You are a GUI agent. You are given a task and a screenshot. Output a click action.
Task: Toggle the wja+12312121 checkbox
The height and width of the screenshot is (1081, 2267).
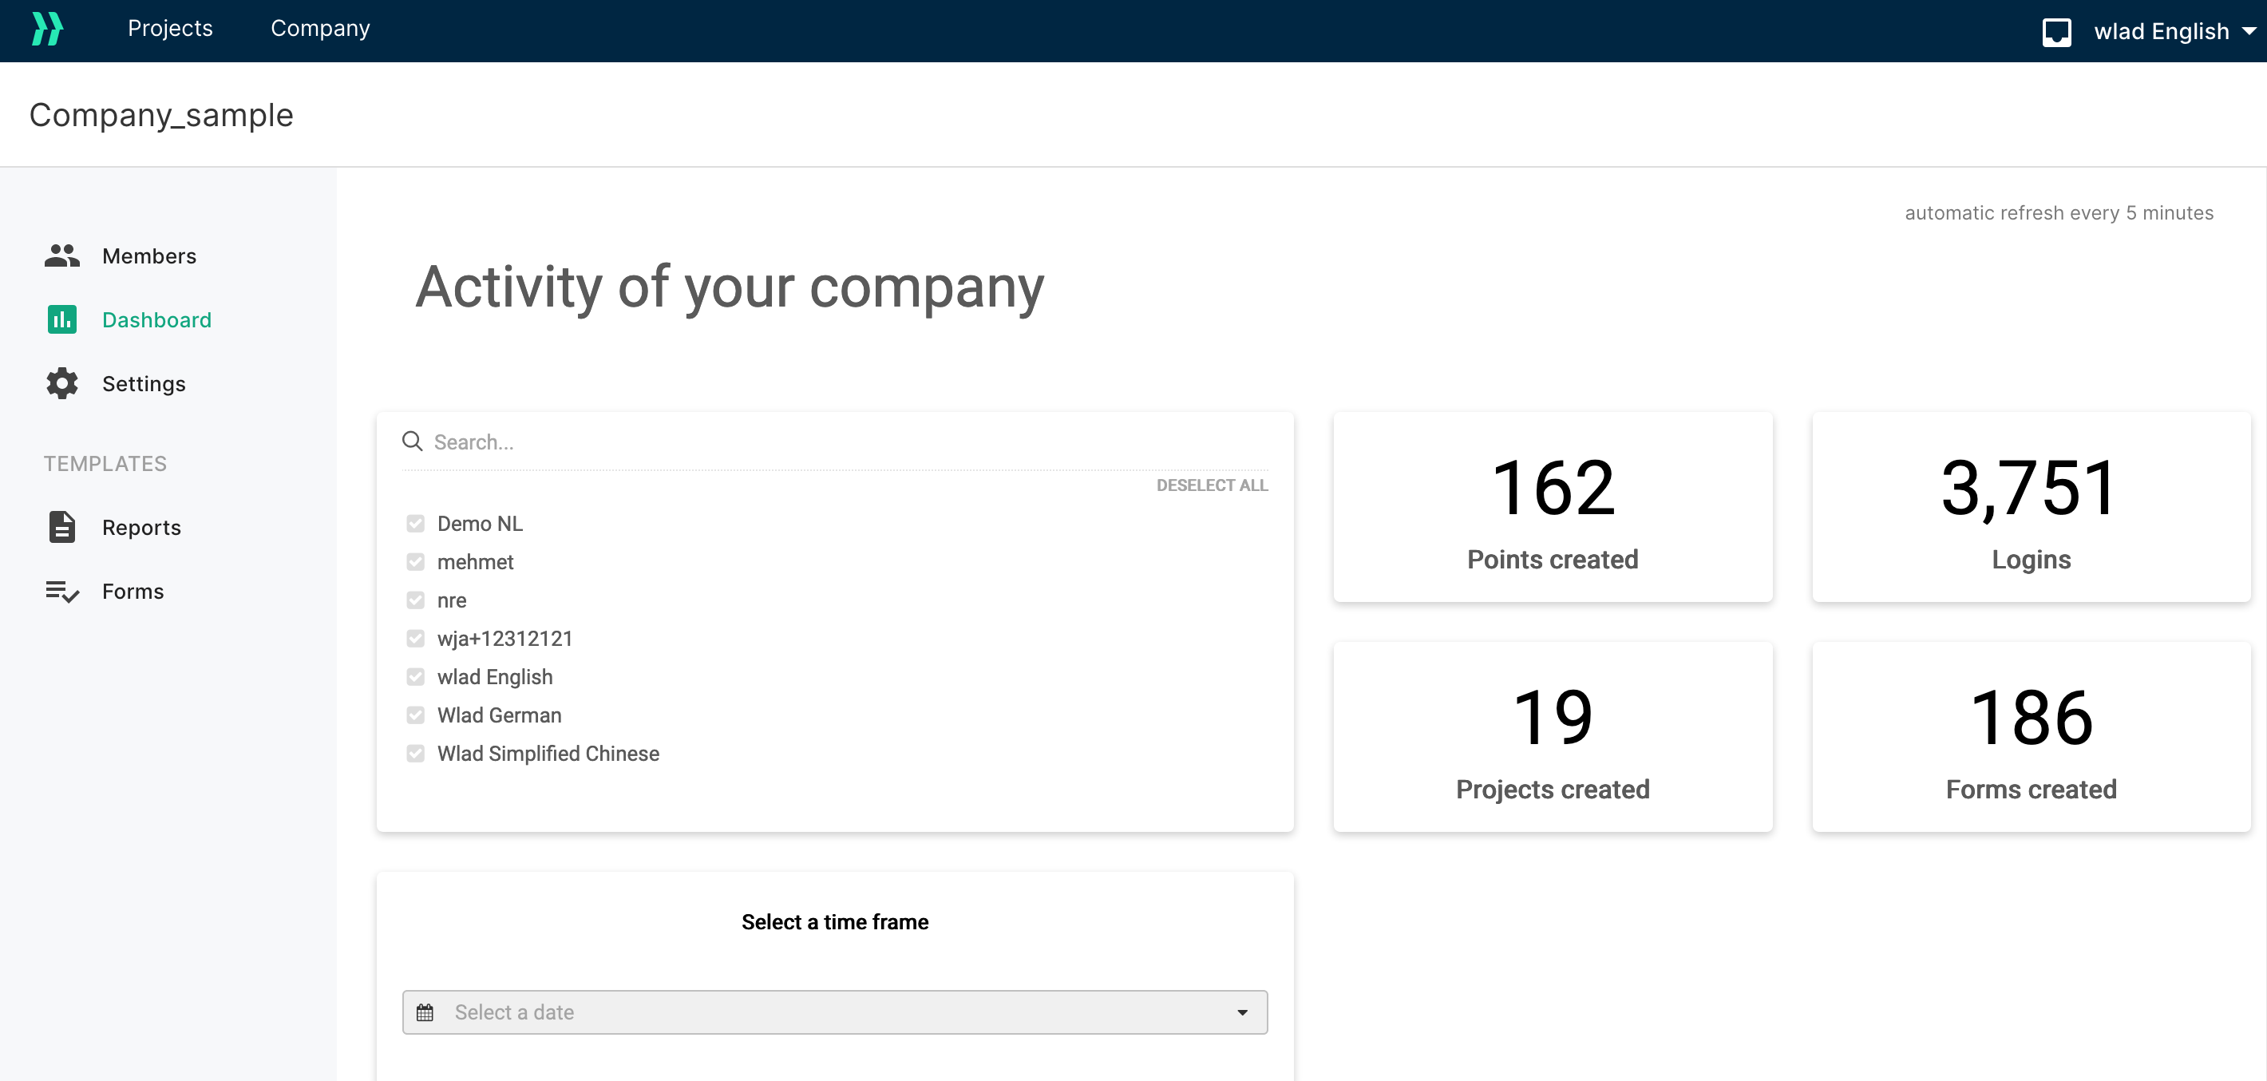[x=415, y=639]
